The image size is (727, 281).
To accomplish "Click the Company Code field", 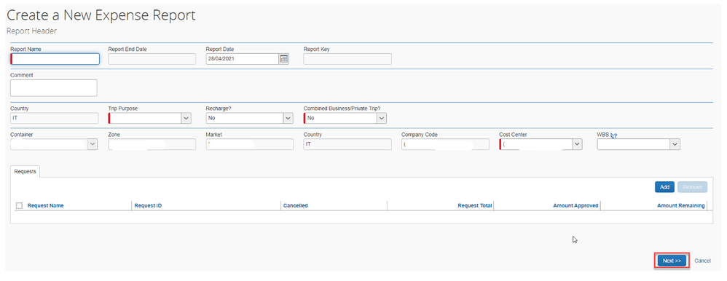I will [445, 145].
